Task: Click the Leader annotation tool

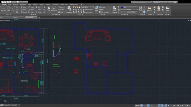Action: [61, 10]
